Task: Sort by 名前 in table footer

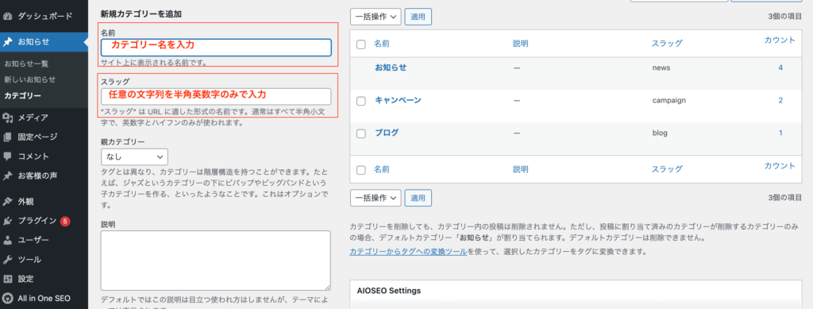Action: click(x=382, y=169)
